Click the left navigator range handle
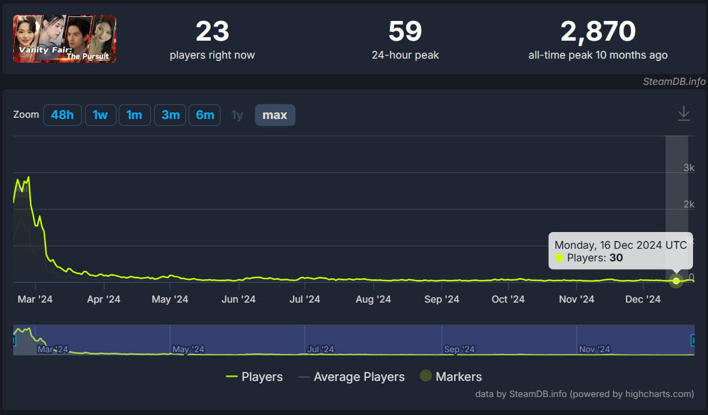The width and height of the screenshot is (708, 415). tap(14, 340)
